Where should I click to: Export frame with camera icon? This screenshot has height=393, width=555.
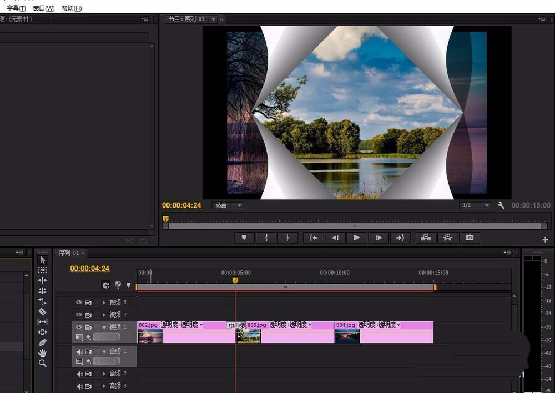point(470,238)
